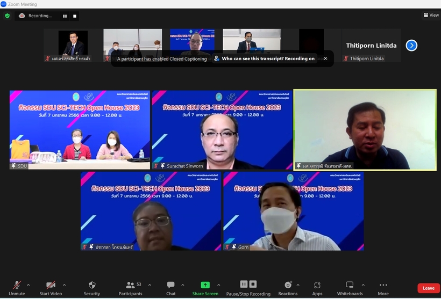
Task: Expand Share Screen options arrow
Action: tap(219, 285)
